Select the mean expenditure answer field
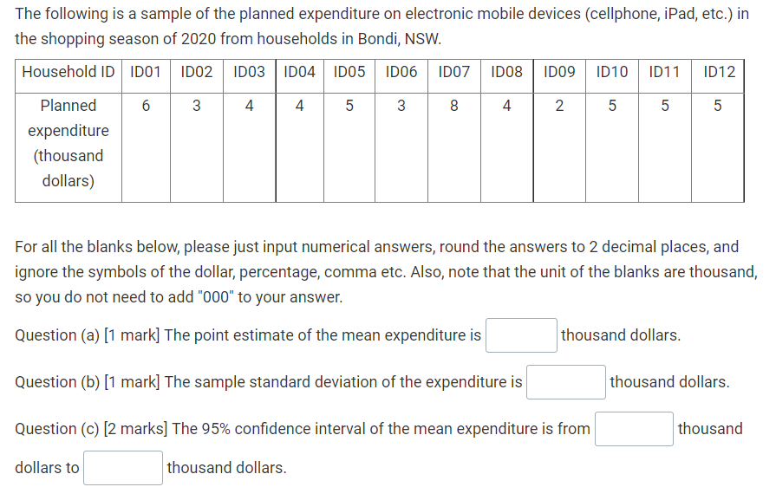The image size is (776, 500). tap(520, 334)
